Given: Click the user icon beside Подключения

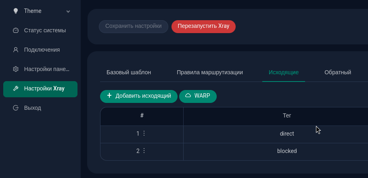Looking at the screenshot, I should (16, 50).
